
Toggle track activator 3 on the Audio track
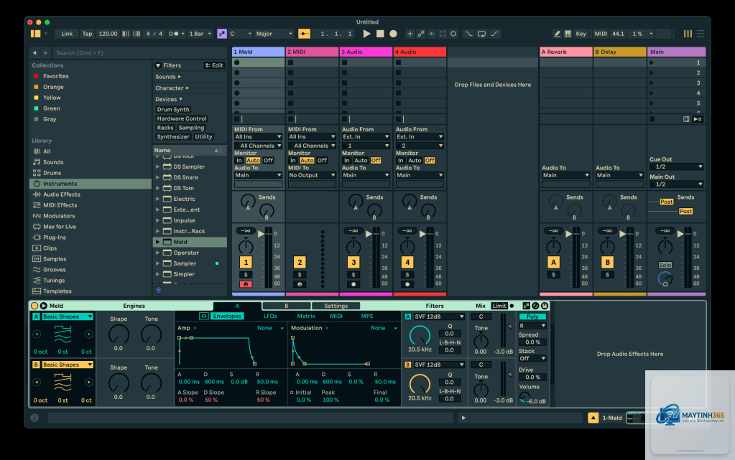pos(353,263)
